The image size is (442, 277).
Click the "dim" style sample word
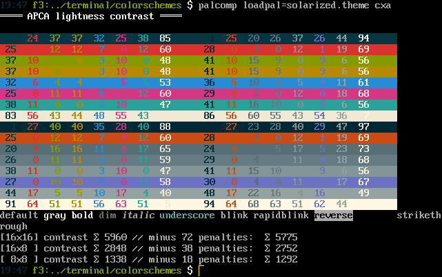pos(107,216)
